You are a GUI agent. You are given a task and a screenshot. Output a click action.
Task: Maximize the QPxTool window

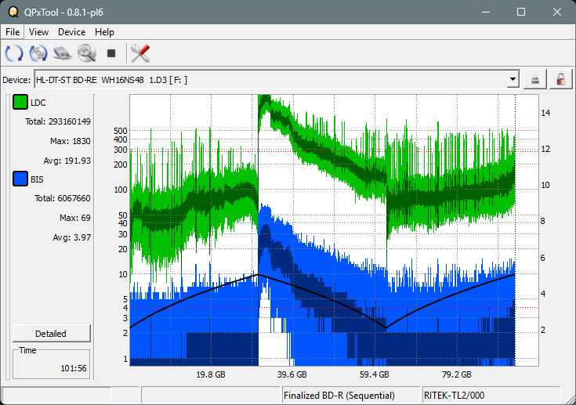coord(521,12)
